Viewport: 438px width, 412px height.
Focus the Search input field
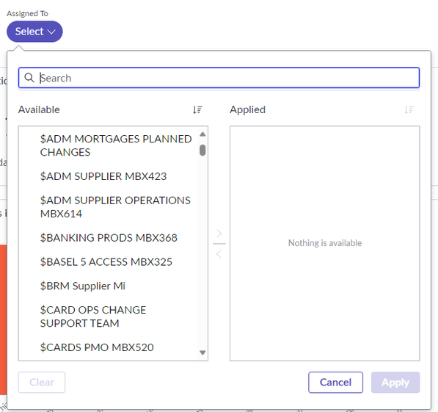click(219, 78)
